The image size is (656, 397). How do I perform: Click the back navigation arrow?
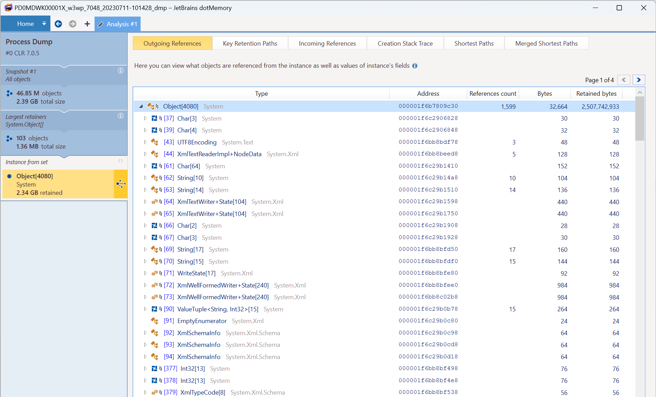(x=58, y=24)
